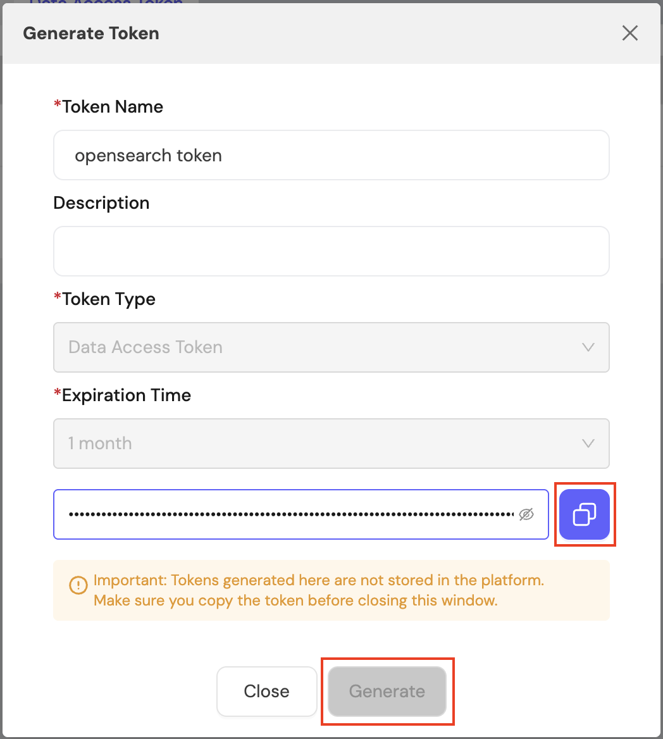The width and height of the screenshot is (663, 739).
Task: Click the Important tokens not stored warning text
Action: coord(319,590)
